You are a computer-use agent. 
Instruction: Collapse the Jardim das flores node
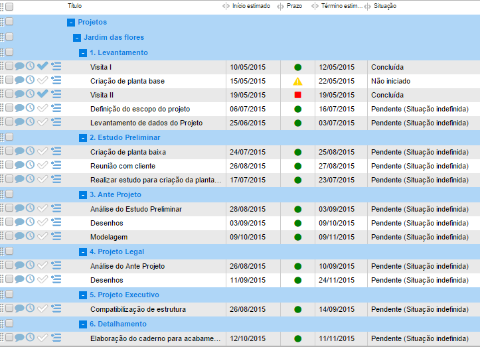click(x=77, y=38)
